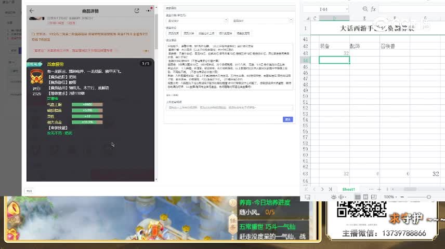Select row 63 header

click(305, 174)
